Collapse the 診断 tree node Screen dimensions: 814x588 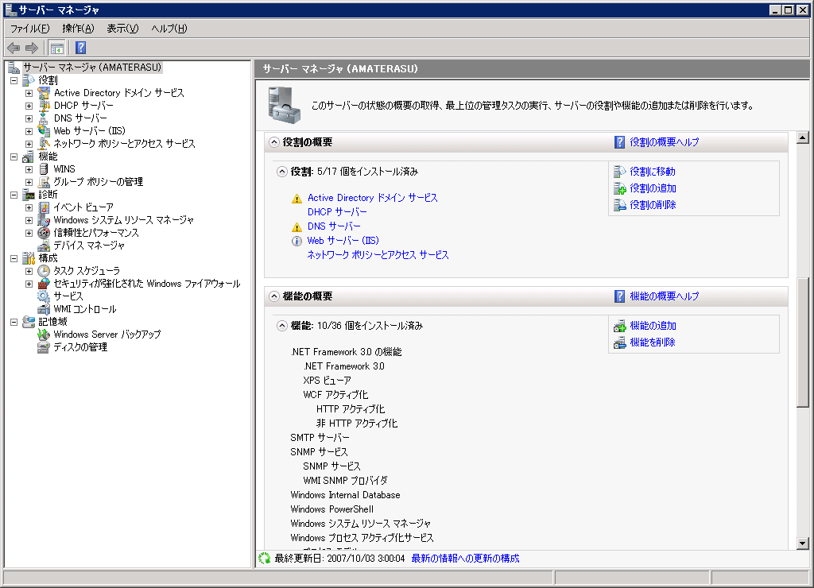pyautogui.click(x=14, y=195)
